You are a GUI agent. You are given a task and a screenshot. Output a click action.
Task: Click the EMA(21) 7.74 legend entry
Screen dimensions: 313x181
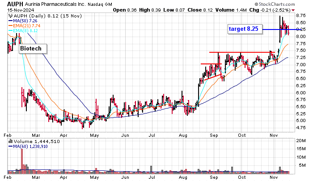[x=26, y=26]
